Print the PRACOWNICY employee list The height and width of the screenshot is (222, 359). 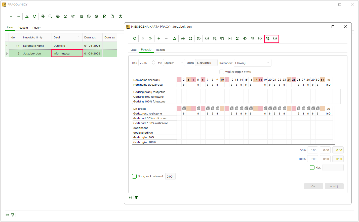(43, 16)
